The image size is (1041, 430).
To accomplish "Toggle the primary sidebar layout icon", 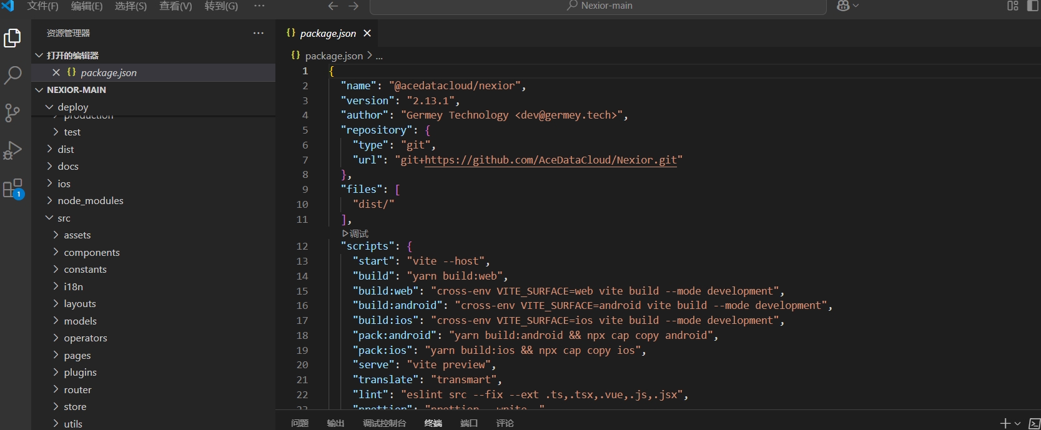I will coord(1032,6).
